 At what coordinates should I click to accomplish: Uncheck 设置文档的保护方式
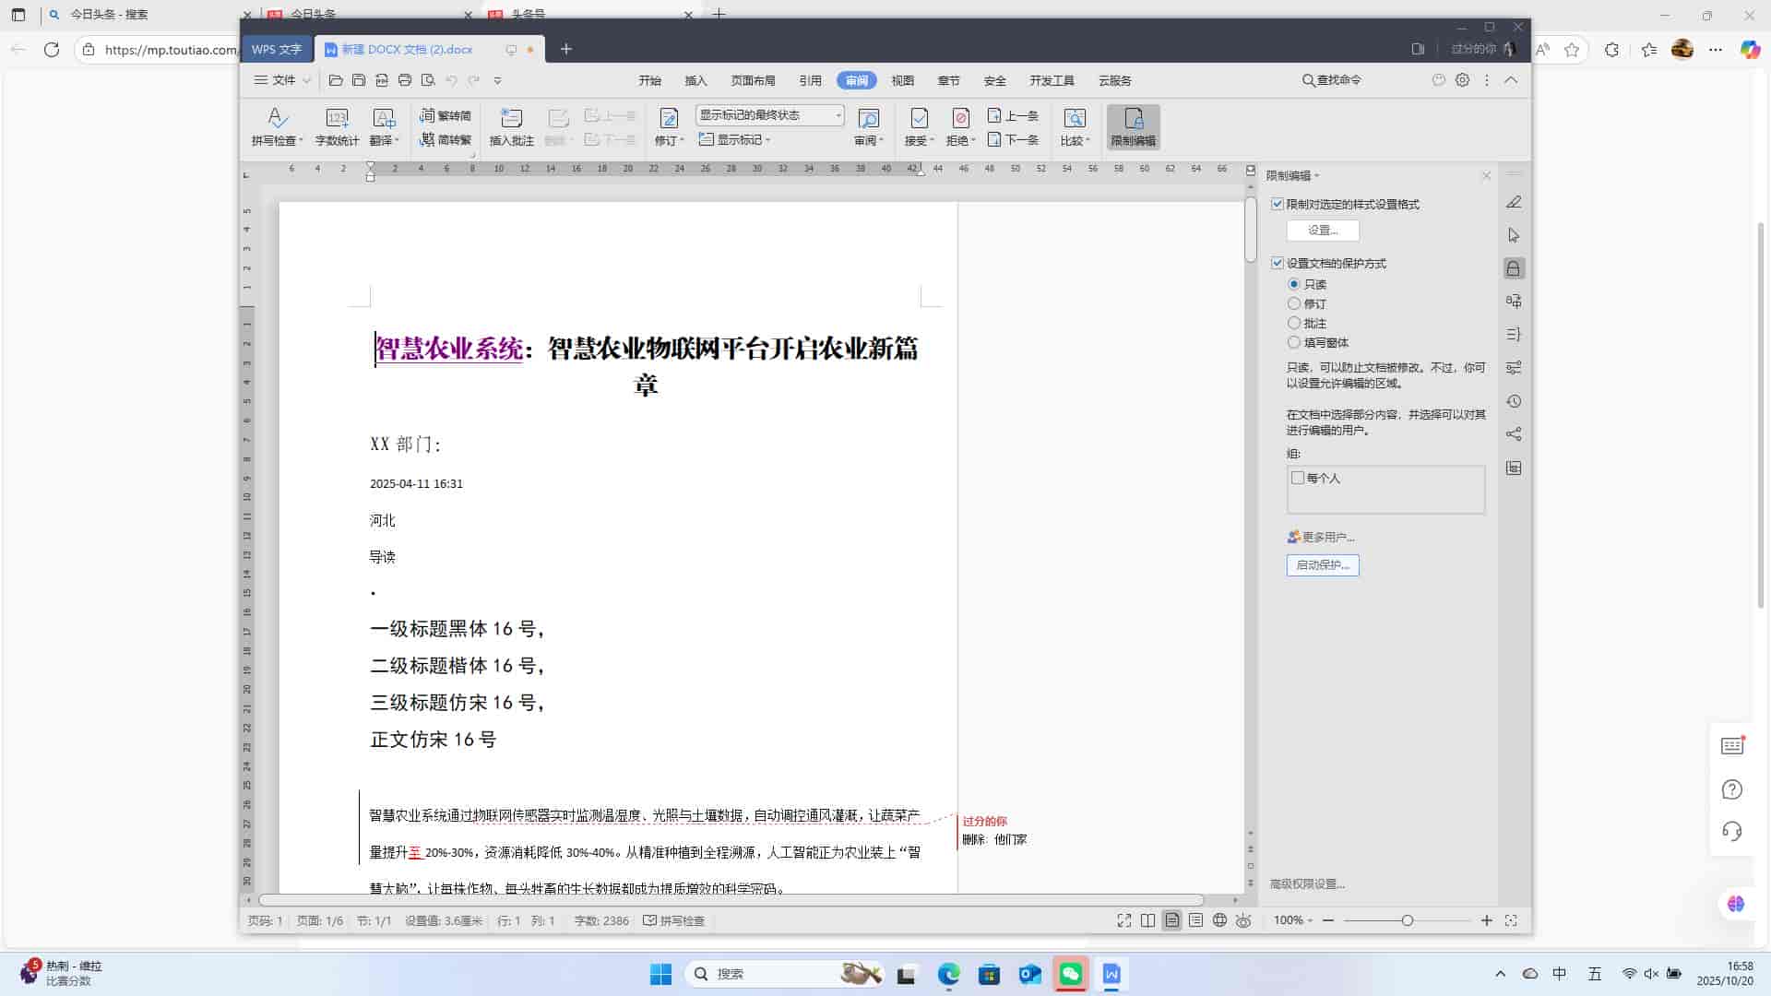click(x=1278, y=263)
